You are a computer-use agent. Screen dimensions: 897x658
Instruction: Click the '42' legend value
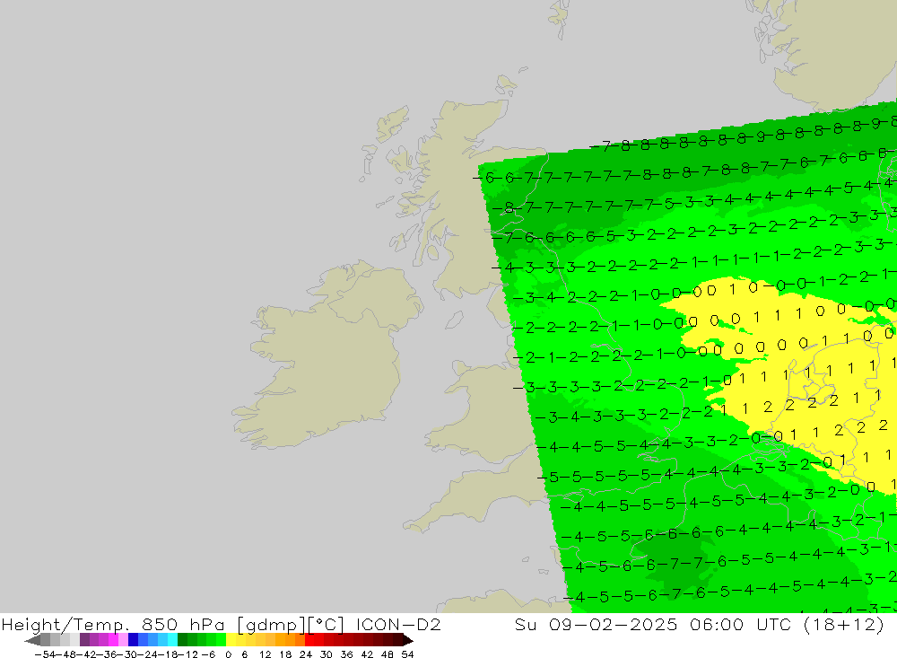[367, 654]
